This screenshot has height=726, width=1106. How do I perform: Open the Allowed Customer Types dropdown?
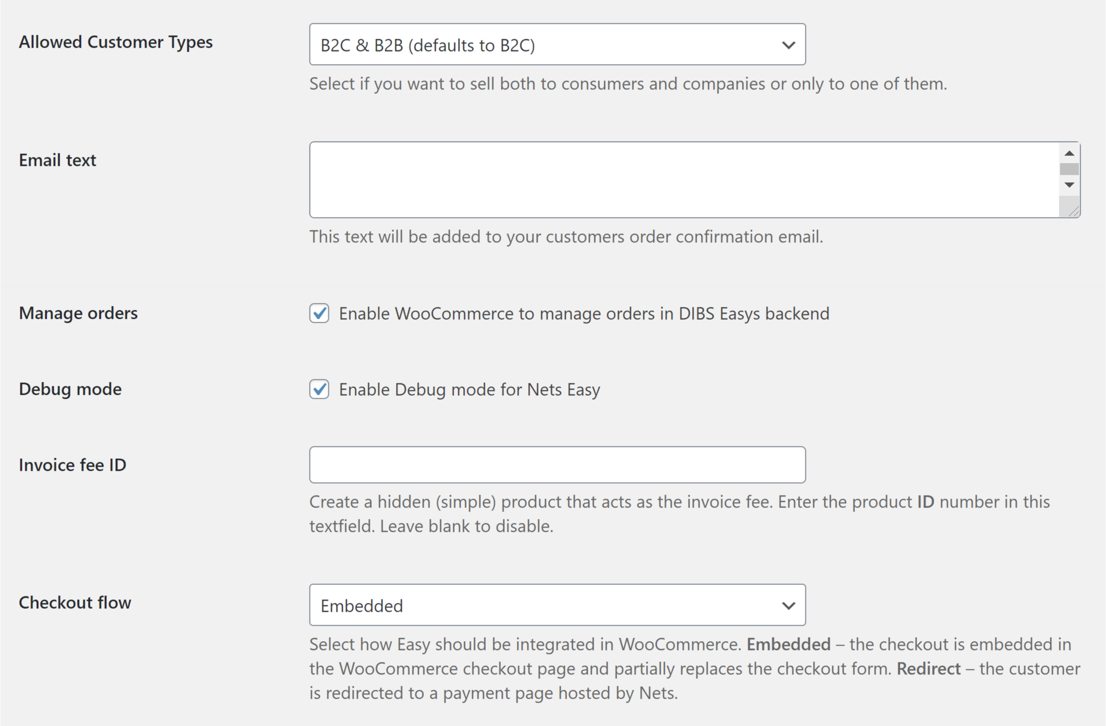pyautogui.click(x=547, y=45)
